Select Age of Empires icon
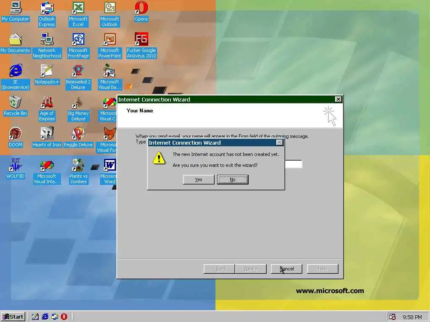This screenshot has width=430, height=322. tap(47, 109)
